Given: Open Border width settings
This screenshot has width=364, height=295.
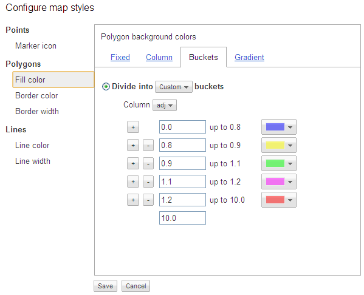Looking at the screenshot, I should pyautogui.click(x=37, y=111).
